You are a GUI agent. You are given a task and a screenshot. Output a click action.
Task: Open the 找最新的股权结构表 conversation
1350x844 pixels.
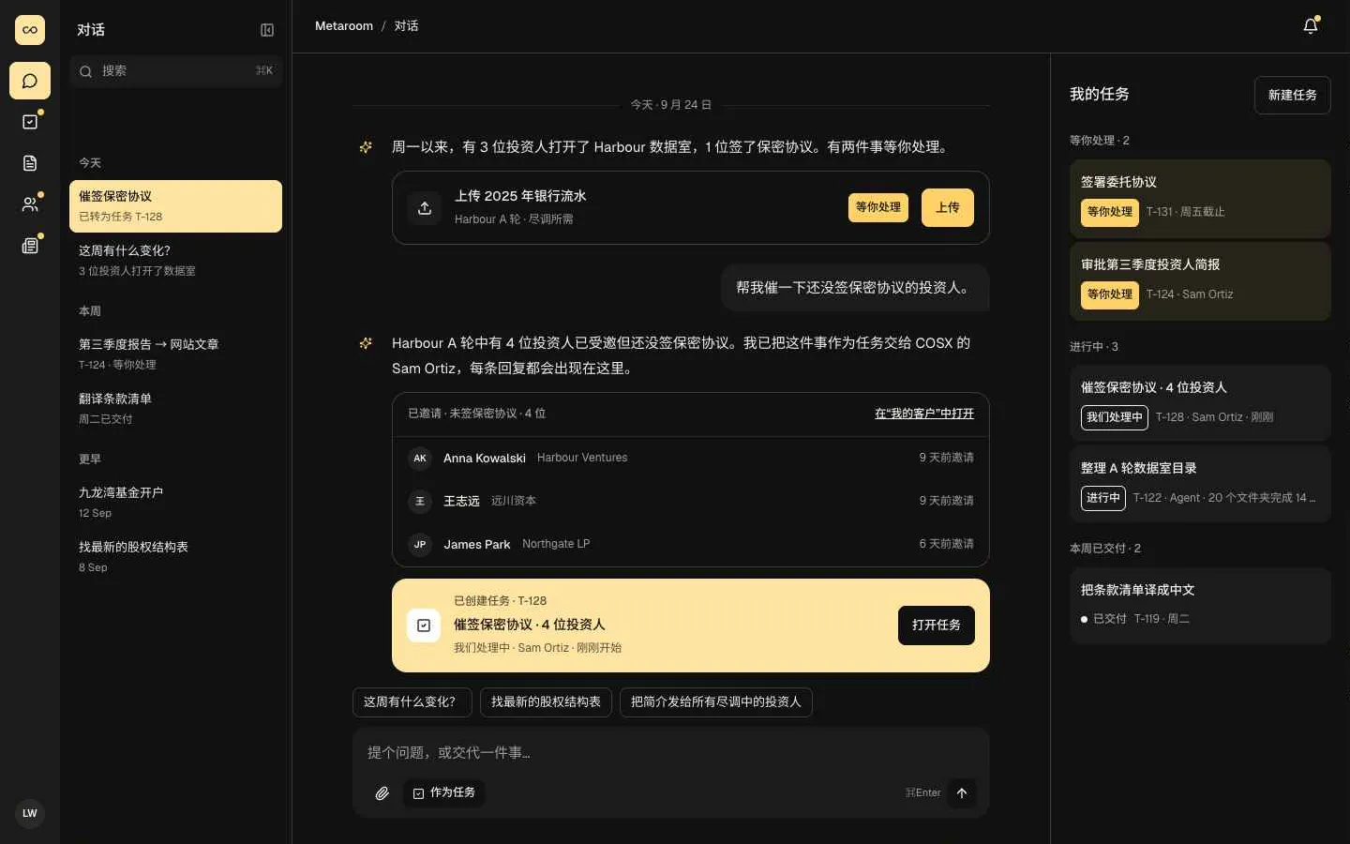click(175, 557)
